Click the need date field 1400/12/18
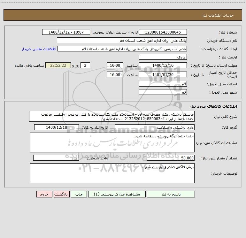Viewport: 246px width, 238px height. [57, 127]
